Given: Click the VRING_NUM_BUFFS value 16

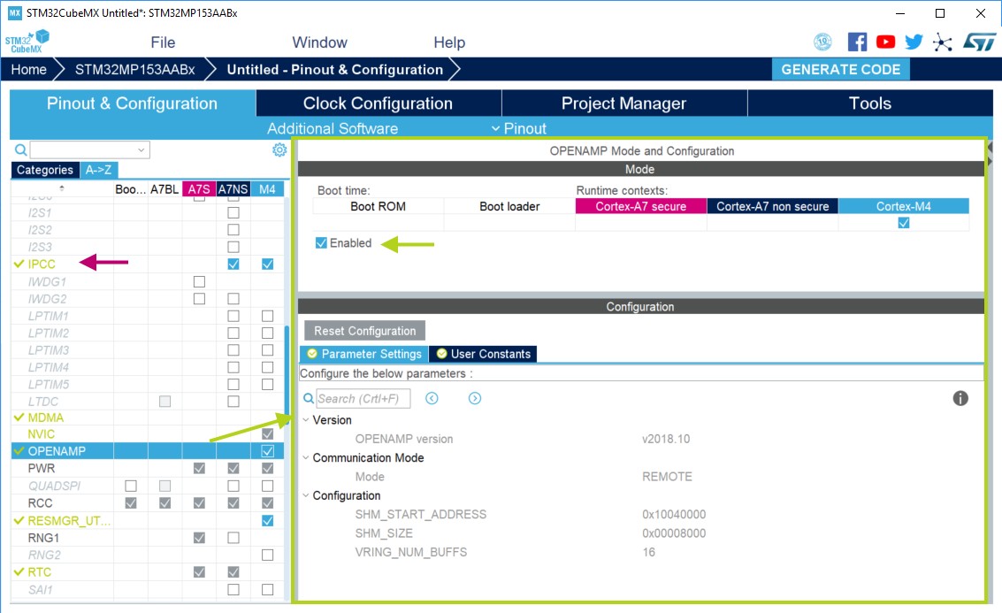Looking at the screenshot, I should [648, 552].
